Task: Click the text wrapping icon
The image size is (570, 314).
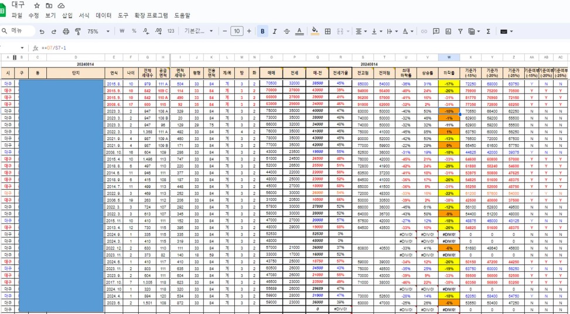Action: (390, 31)
